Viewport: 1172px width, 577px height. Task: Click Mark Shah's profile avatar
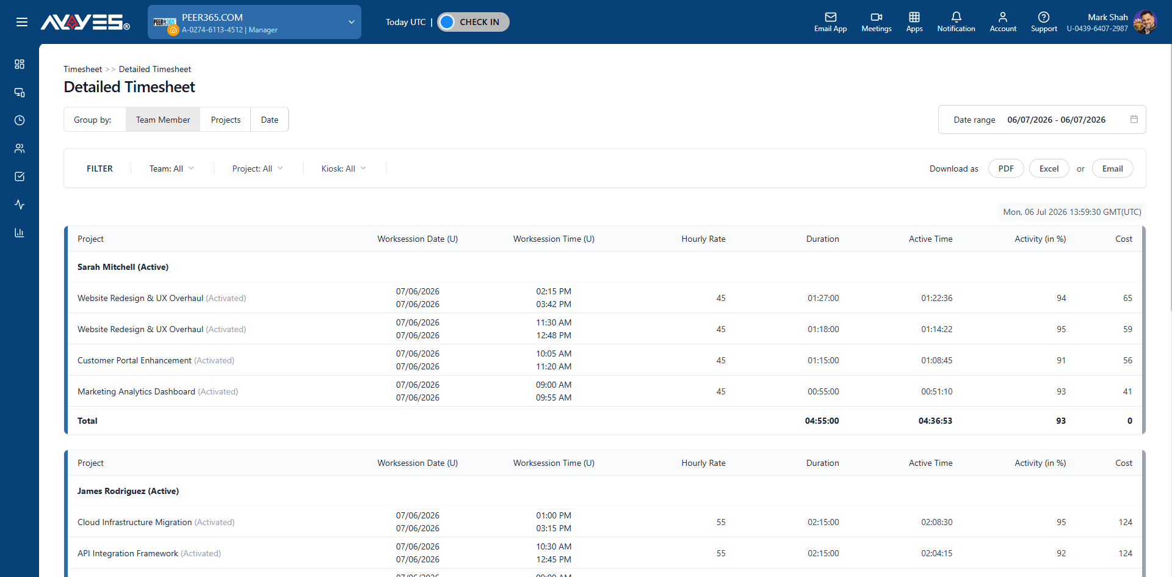(x=1145, y=22)
